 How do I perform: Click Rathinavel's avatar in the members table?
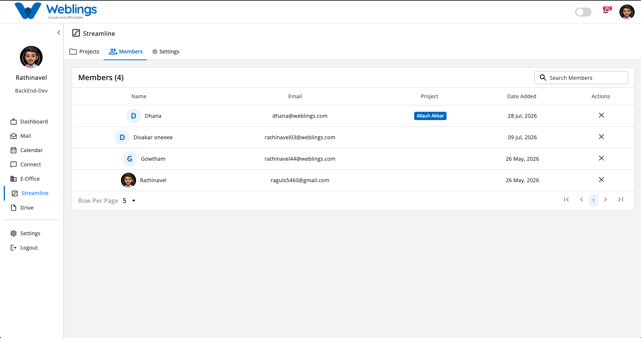(129, 180)
